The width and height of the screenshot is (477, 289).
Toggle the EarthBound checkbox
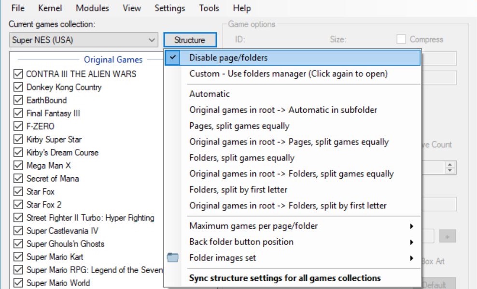point(18,100)
